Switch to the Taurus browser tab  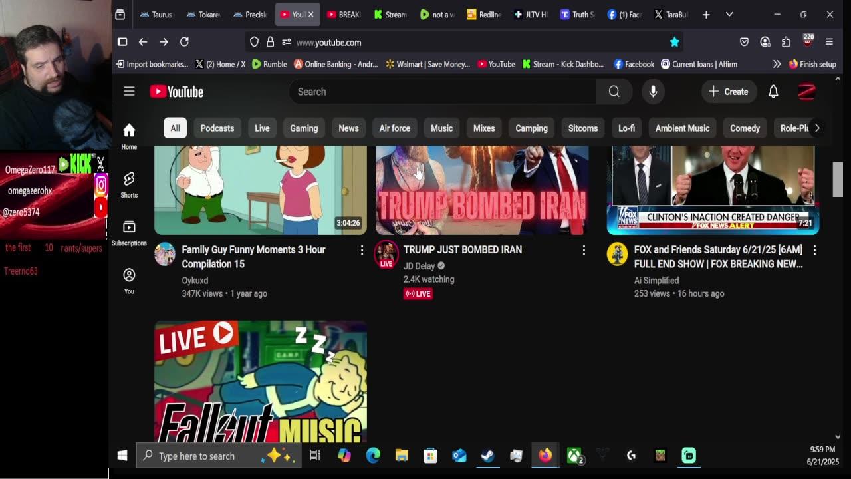pyautogui.click(x=156, y=14)
